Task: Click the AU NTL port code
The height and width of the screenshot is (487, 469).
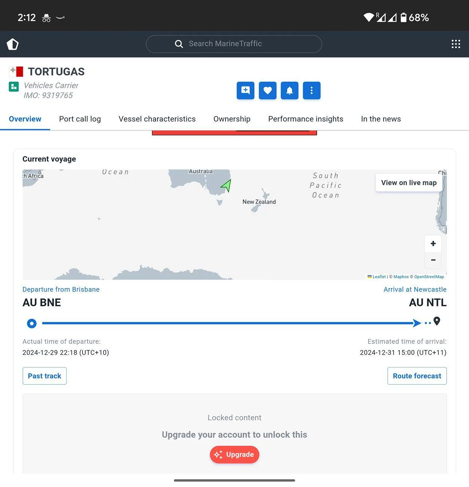Action: coord(428,302)
